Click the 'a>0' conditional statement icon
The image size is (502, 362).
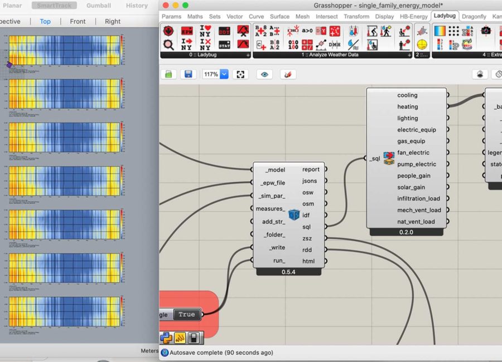[307, 31]
